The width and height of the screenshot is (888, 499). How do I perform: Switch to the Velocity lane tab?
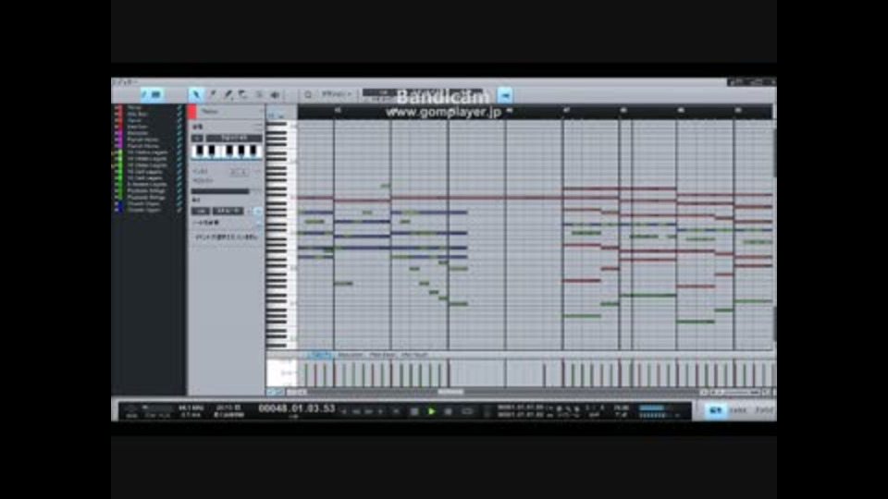320,355
